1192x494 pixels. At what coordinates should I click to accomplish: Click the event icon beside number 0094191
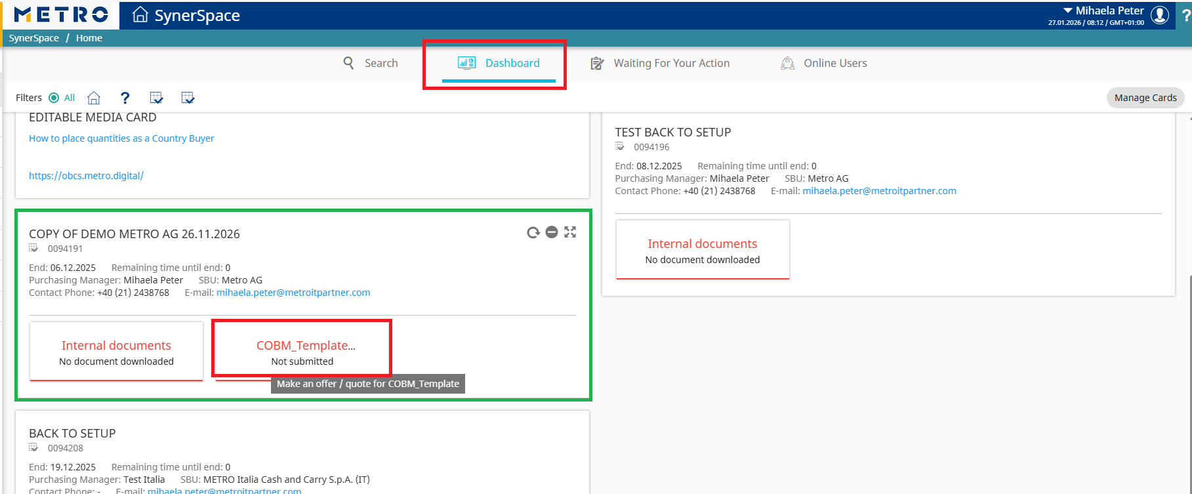tap(33, 248)
